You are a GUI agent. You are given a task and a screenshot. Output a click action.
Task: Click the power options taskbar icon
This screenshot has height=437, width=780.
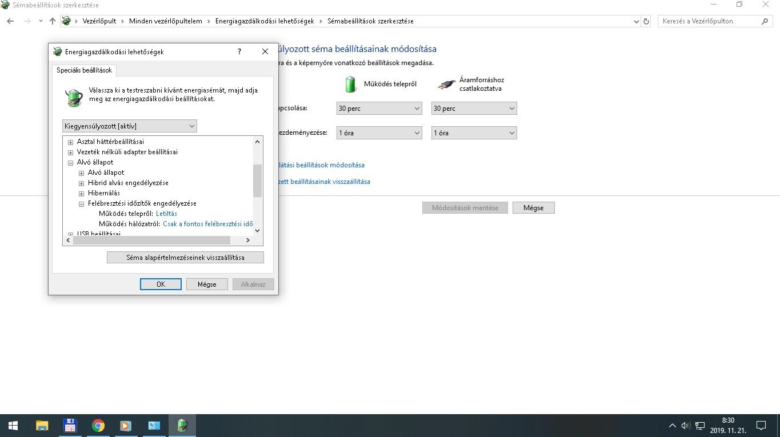coord(182,426)
